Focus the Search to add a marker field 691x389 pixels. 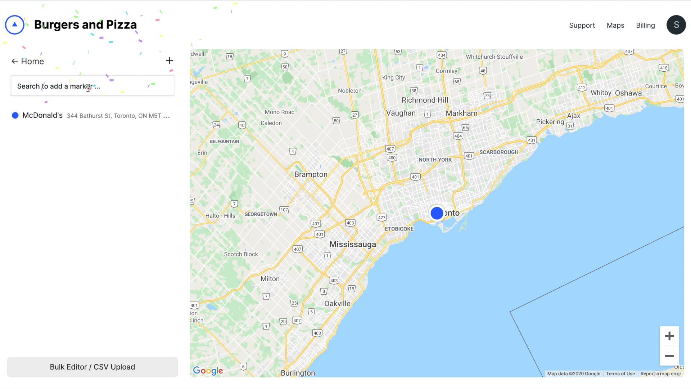tap(92, 86)
